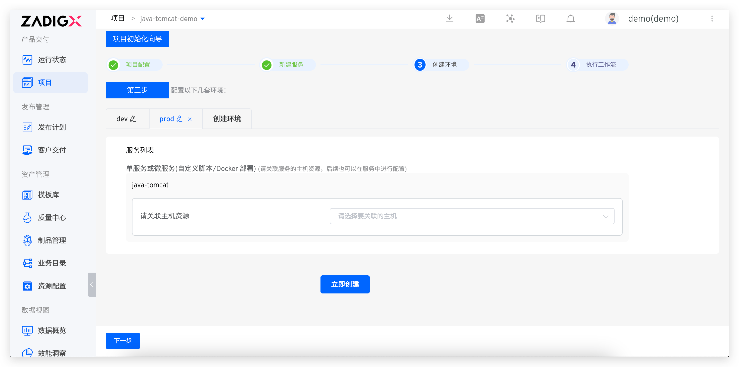Click the ZADIGX logo
The image size is (739, 367).
(51, 21)
